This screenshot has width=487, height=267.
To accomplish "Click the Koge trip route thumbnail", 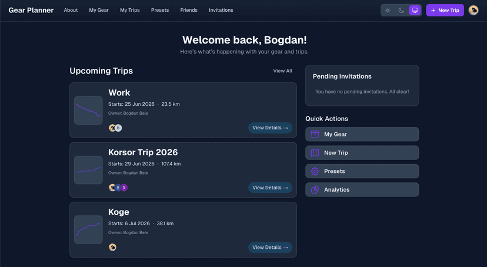I will [88, 230].
